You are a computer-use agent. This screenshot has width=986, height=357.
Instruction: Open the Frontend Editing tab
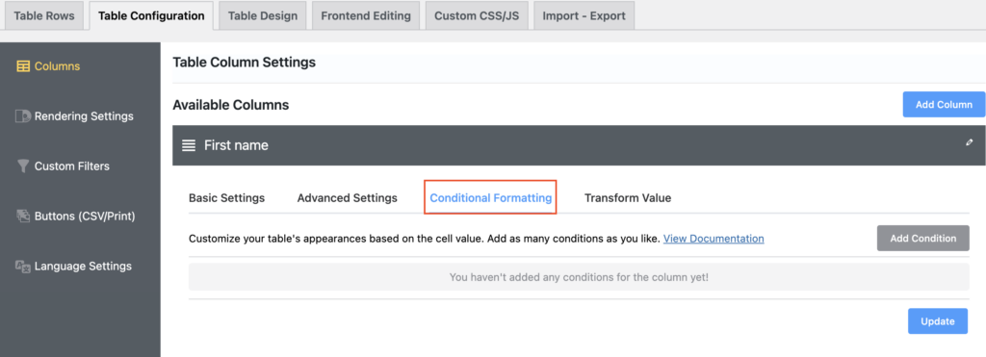tap(366, 15)
